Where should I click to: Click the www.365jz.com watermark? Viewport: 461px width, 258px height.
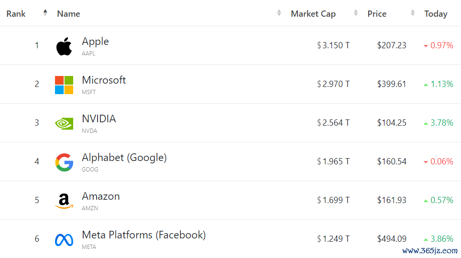430,251
